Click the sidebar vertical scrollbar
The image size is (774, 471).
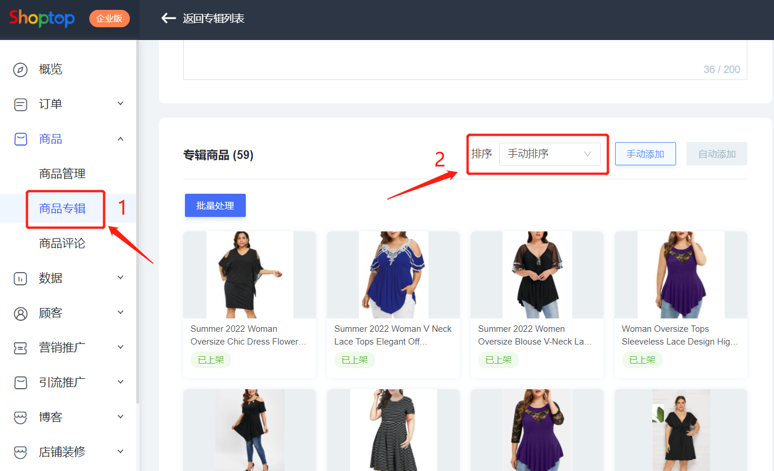click(137, 220)
